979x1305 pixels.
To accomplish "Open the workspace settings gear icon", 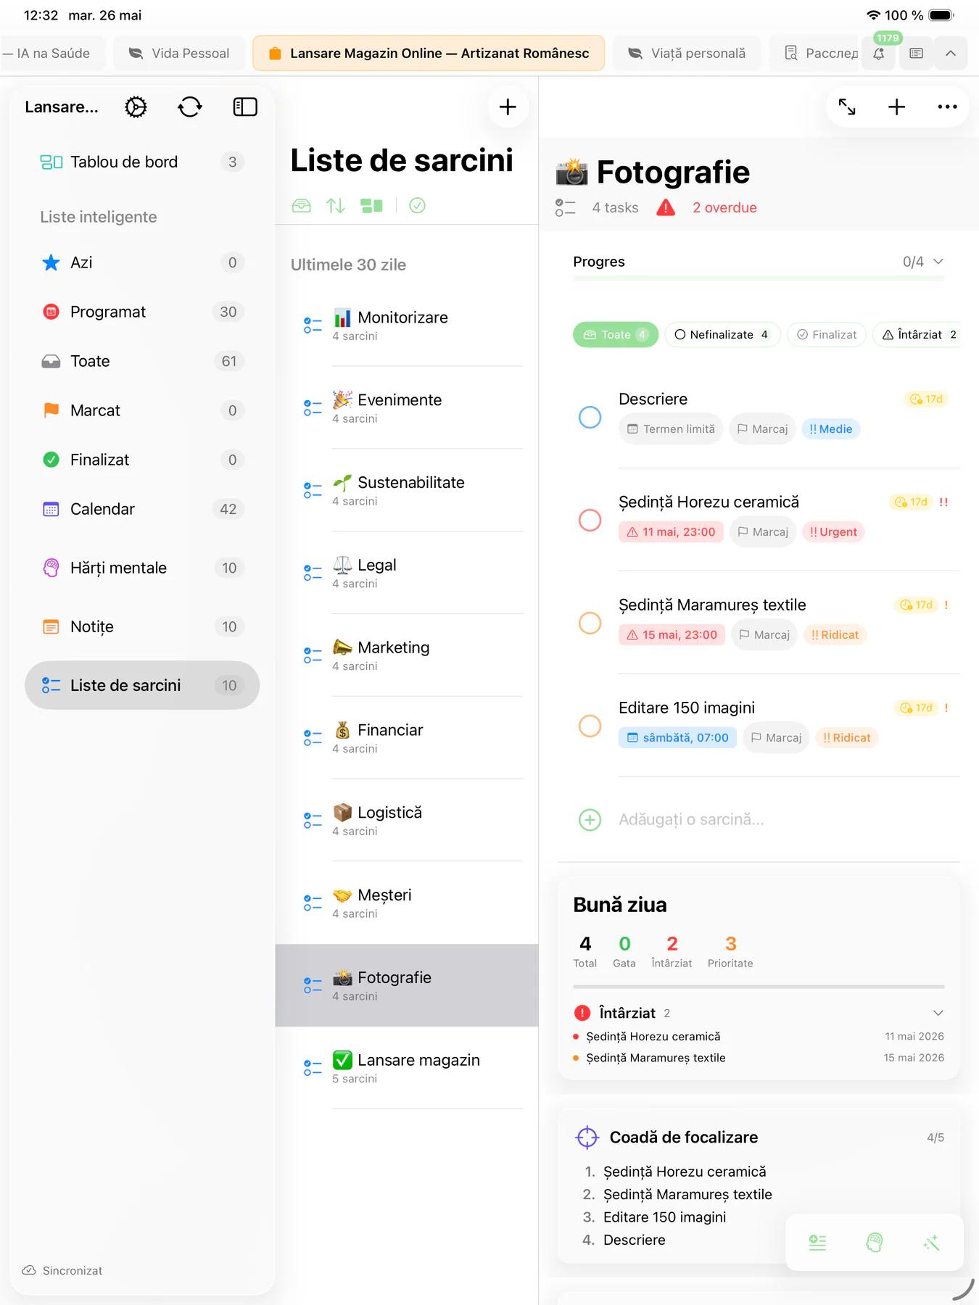I will 136,107.
